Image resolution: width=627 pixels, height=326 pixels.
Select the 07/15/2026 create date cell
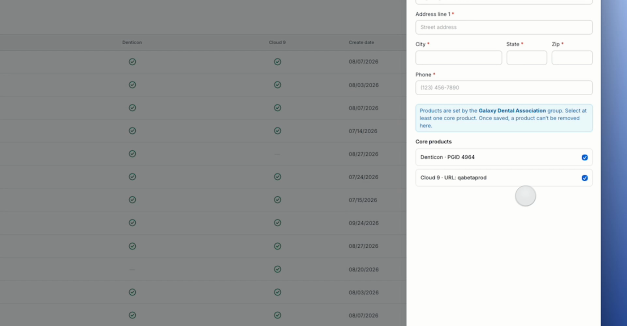coord(363,200)
